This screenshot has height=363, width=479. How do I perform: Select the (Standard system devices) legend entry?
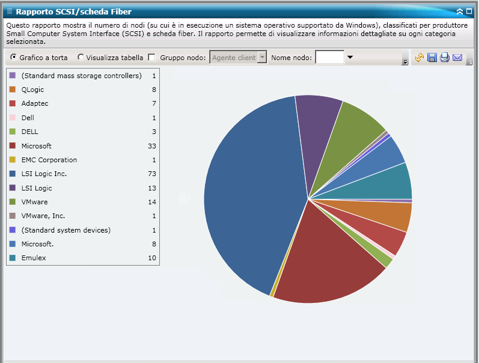pyautogui.click(x=83, y=230)
